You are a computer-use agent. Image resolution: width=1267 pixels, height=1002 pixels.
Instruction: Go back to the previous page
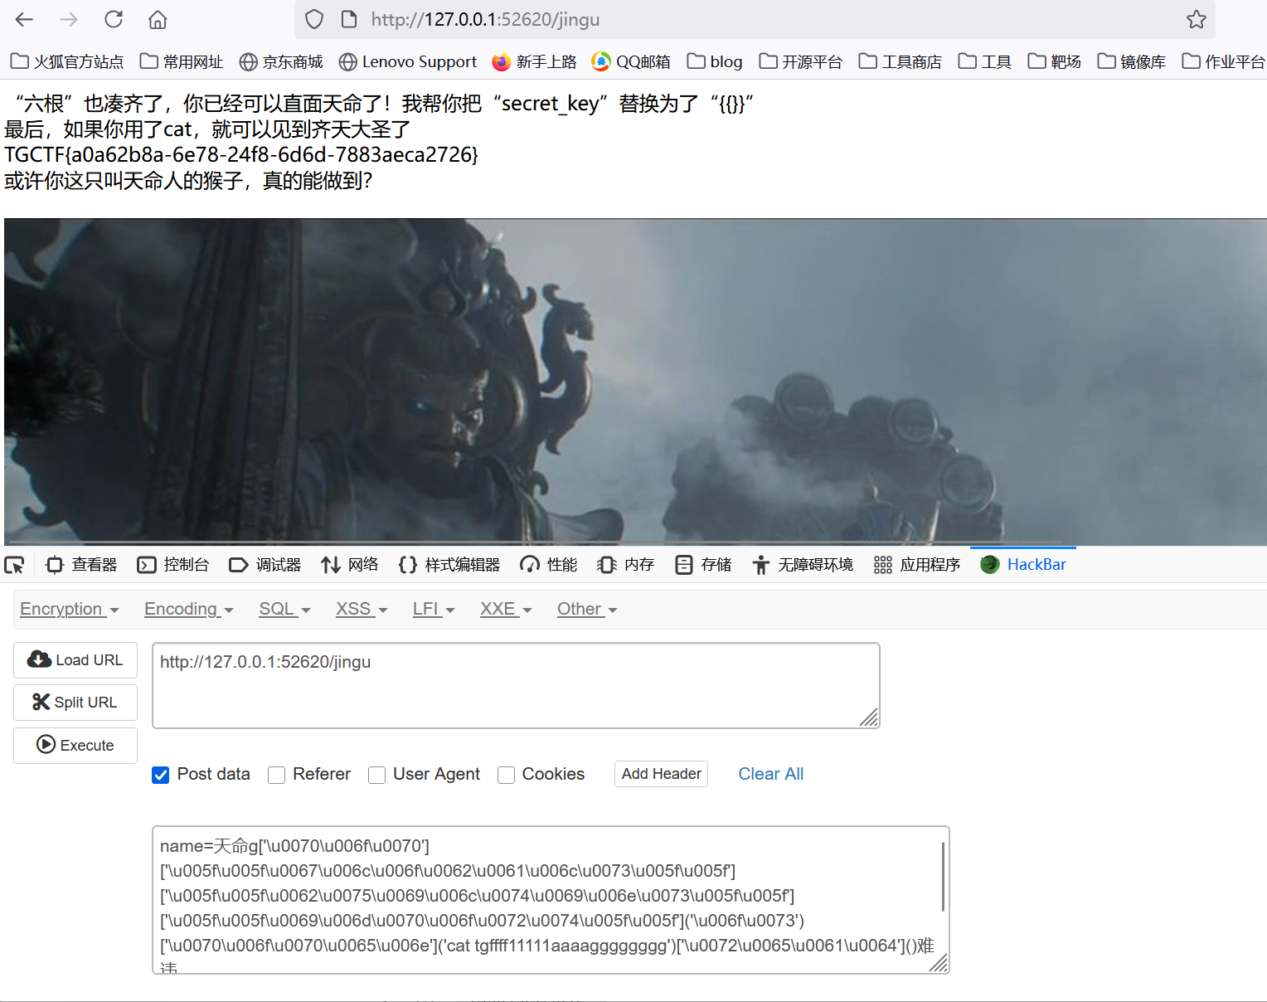point(24,19)
